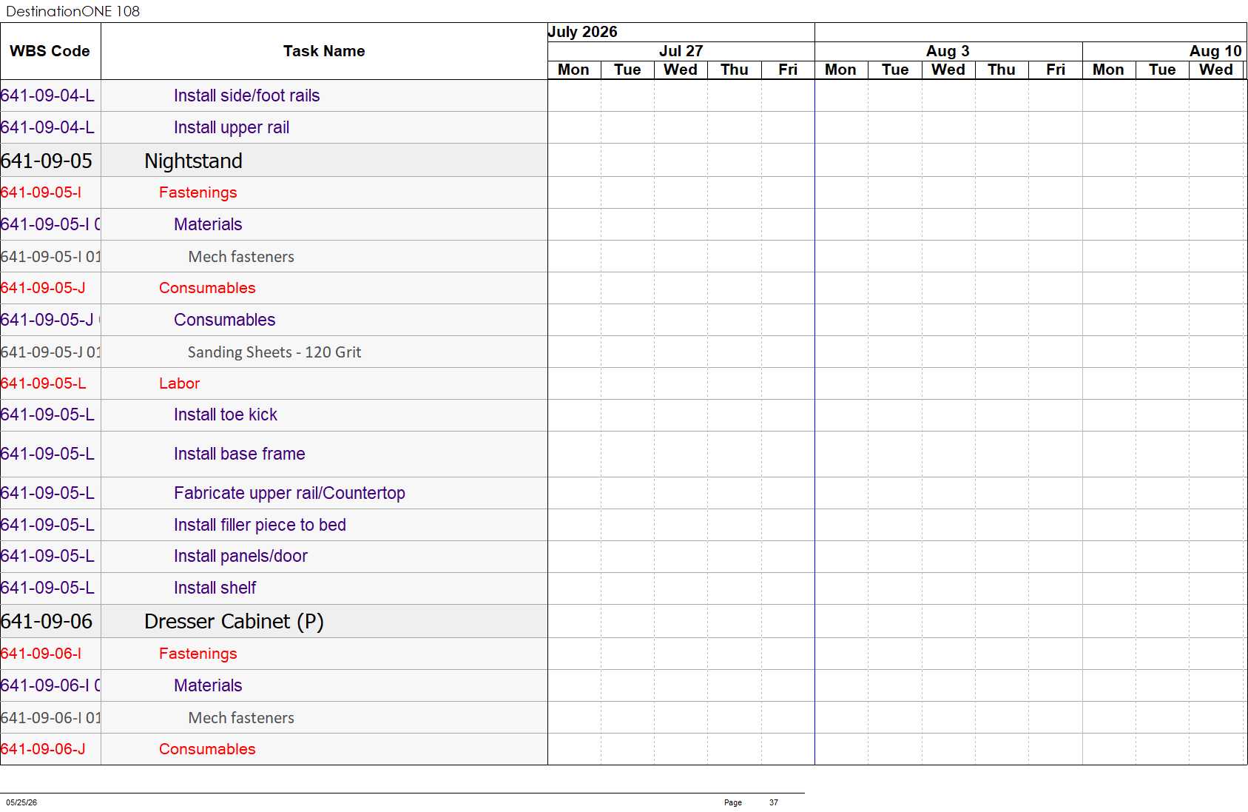Click Mon under the Aug 10 week

1108,70
